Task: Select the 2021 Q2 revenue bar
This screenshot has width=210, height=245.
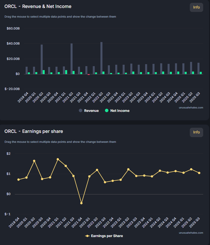Action: [71, 58]
